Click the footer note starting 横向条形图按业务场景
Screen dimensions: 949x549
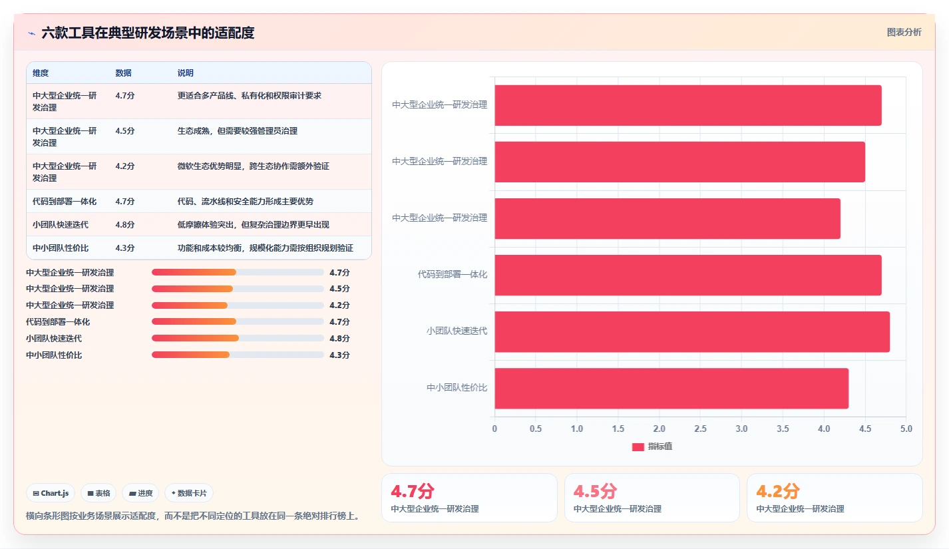tap(193, 516)
